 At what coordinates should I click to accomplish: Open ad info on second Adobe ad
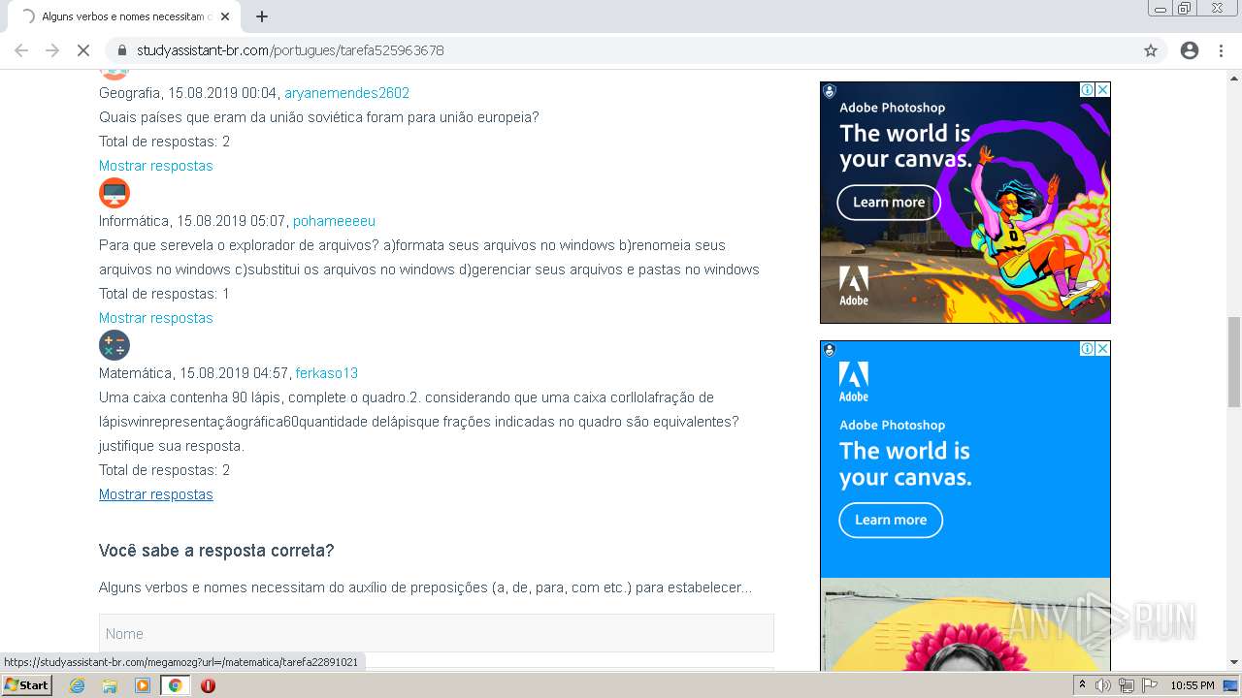point(1088,349)
